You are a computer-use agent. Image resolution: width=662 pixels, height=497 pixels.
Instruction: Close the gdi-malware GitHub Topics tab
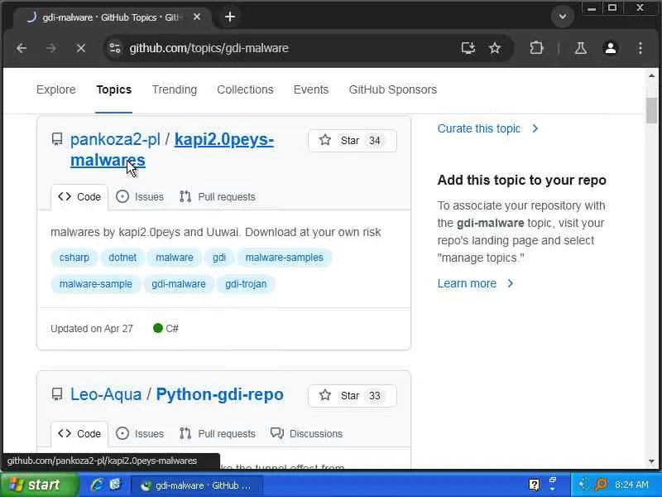pos(197,17)
